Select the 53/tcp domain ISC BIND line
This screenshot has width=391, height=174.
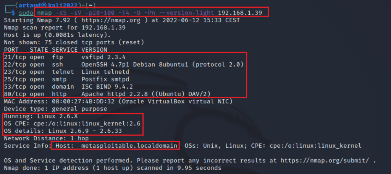click(x=68, y=87)
